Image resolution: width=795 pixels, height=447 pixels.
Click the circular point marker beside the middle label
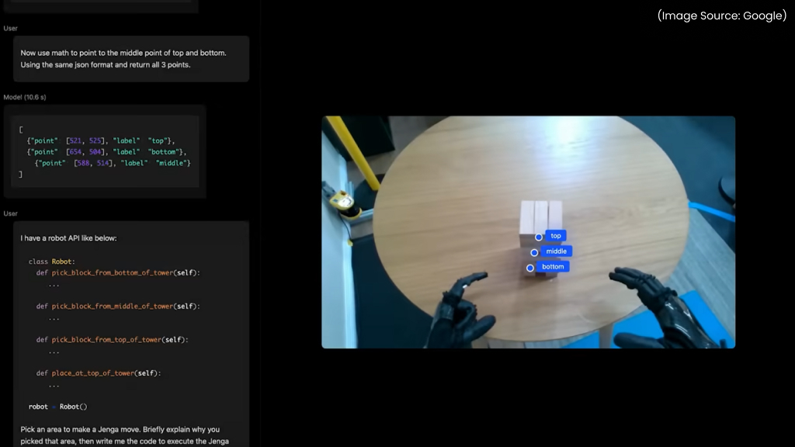coord(534,252)
